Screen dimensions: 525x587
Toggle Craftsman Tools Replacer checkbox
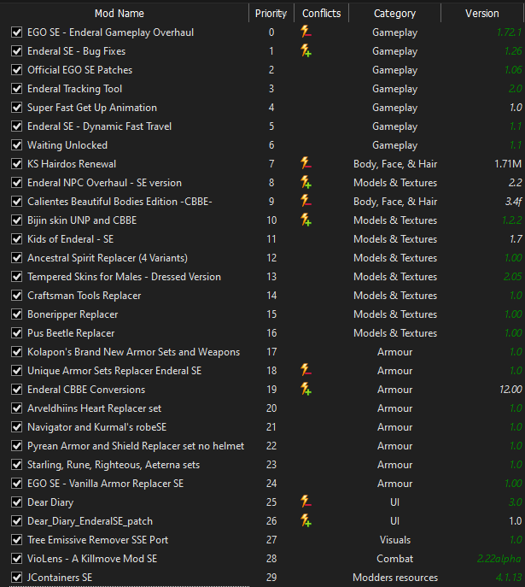pos(16,296)
